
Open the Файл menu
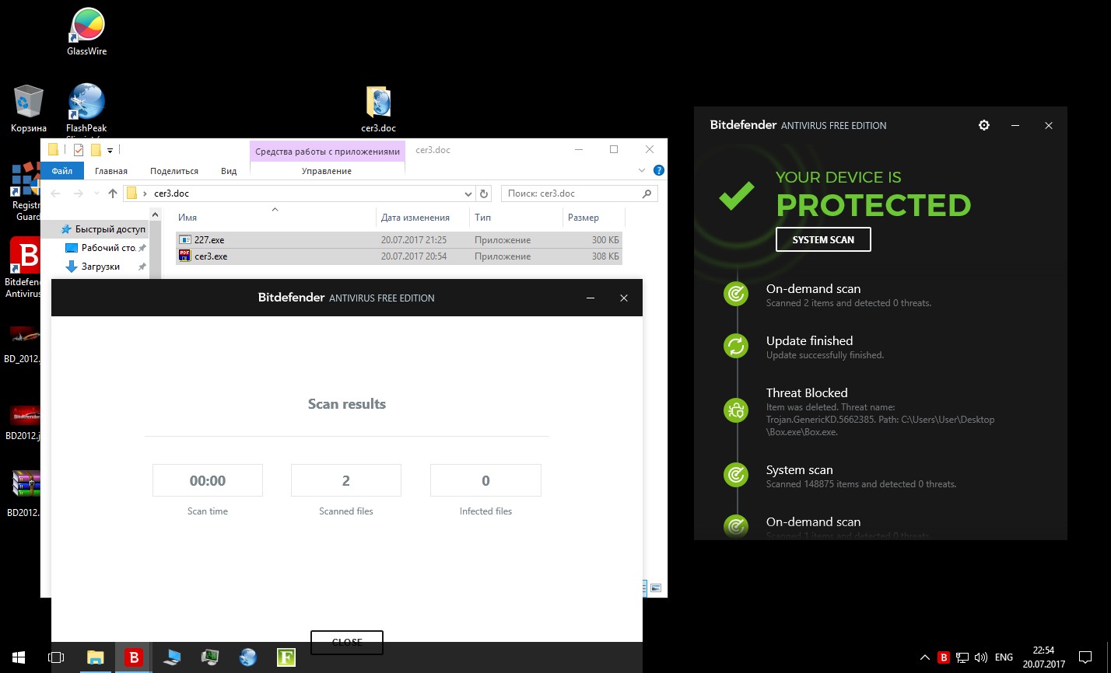61,171
